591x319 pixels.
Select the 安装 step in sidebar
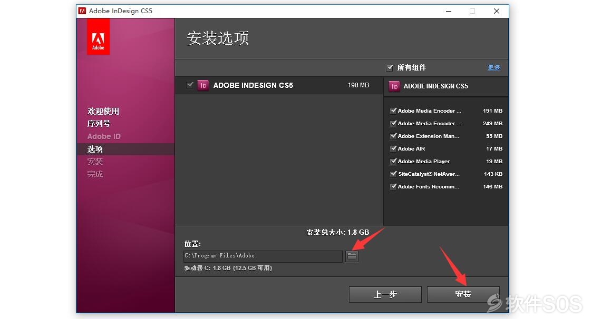pyautogui.click(x=95, y=162)
